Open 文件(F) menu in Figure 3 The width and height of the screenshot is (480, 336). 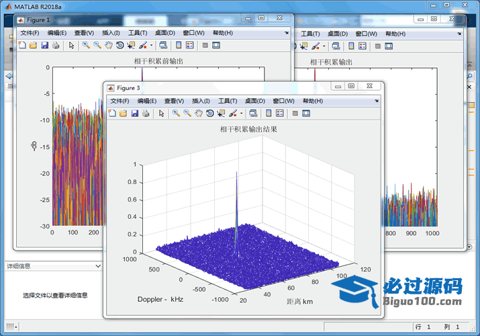(119, 101)
